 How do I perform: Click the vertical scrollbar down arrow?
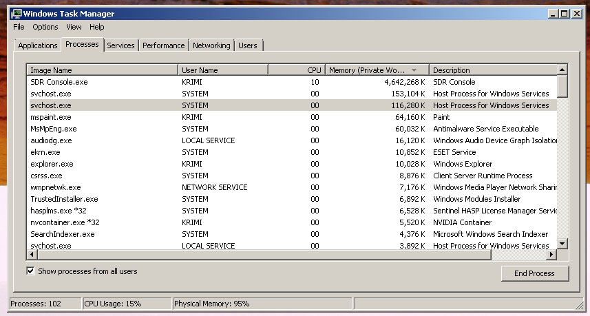coord(562,244)
